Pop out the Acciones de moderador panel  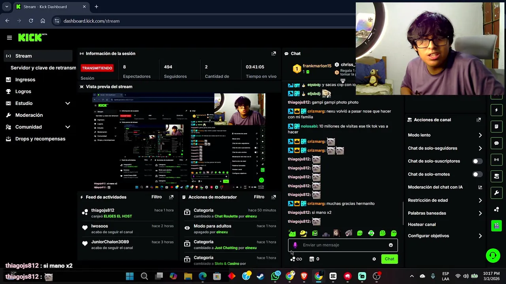point(274,197)
